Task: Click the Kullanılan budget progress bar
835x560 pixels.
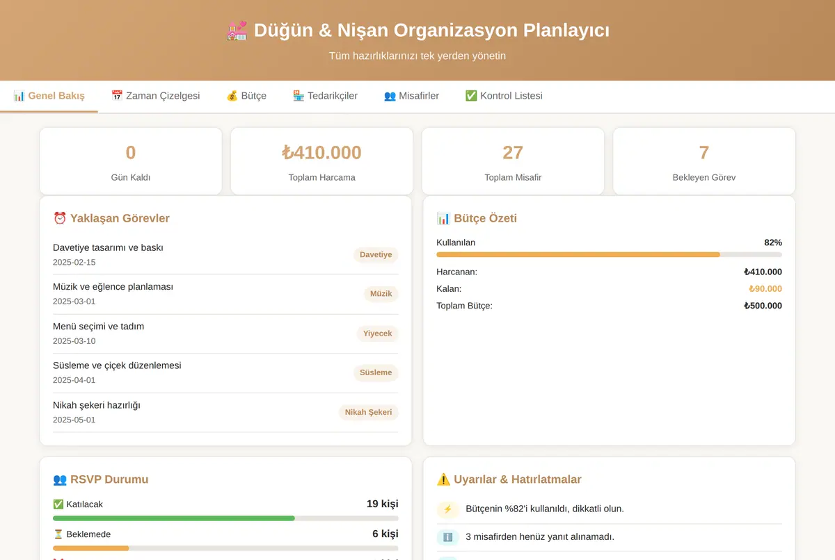Action: click(x=609, y=255)
